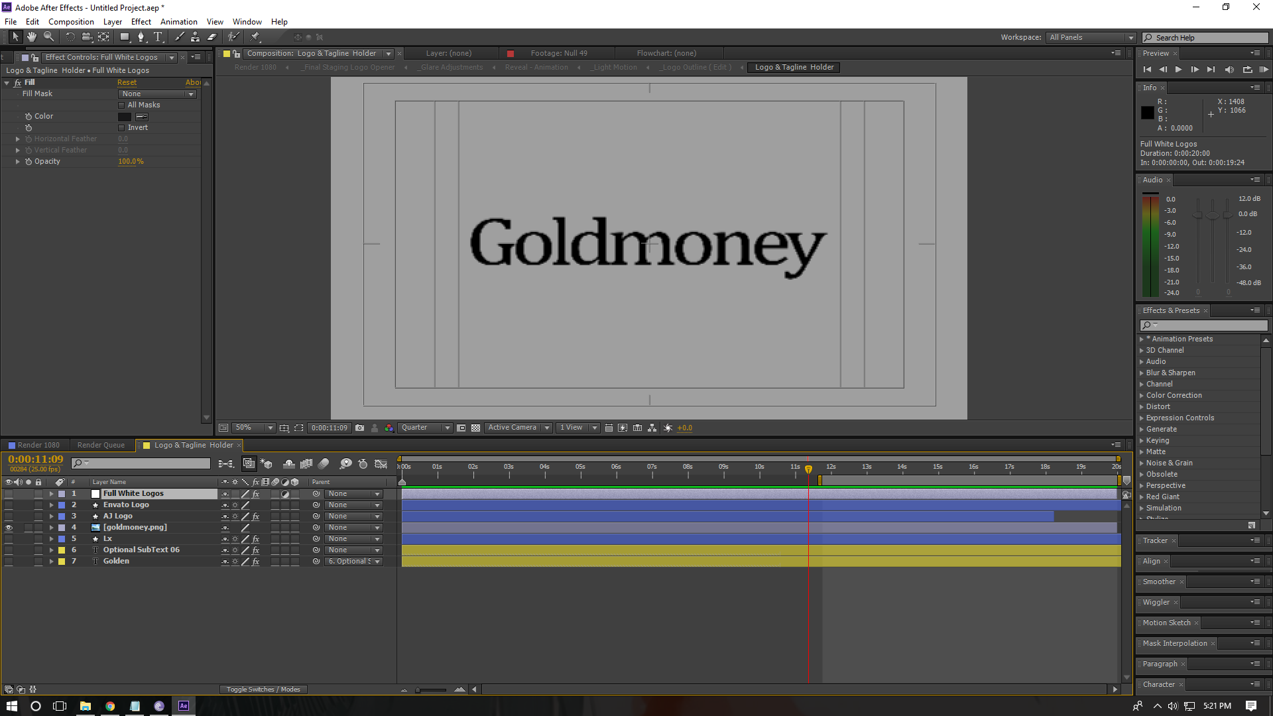Open the Window menu

(247, 22)
